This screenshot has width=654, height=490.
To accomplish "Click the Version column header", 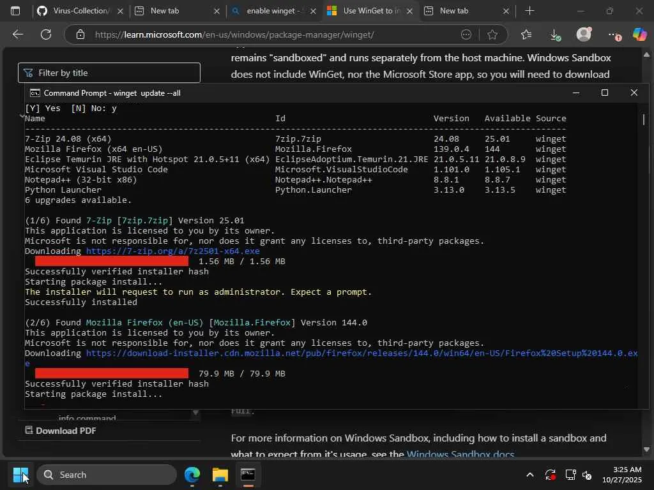I will coord(452,118).
